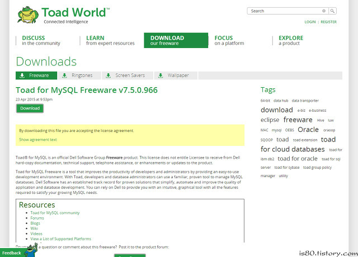This screenshot has width=358, height=257.
Task: Expand Show agreement text link
Action: point(38,140)
